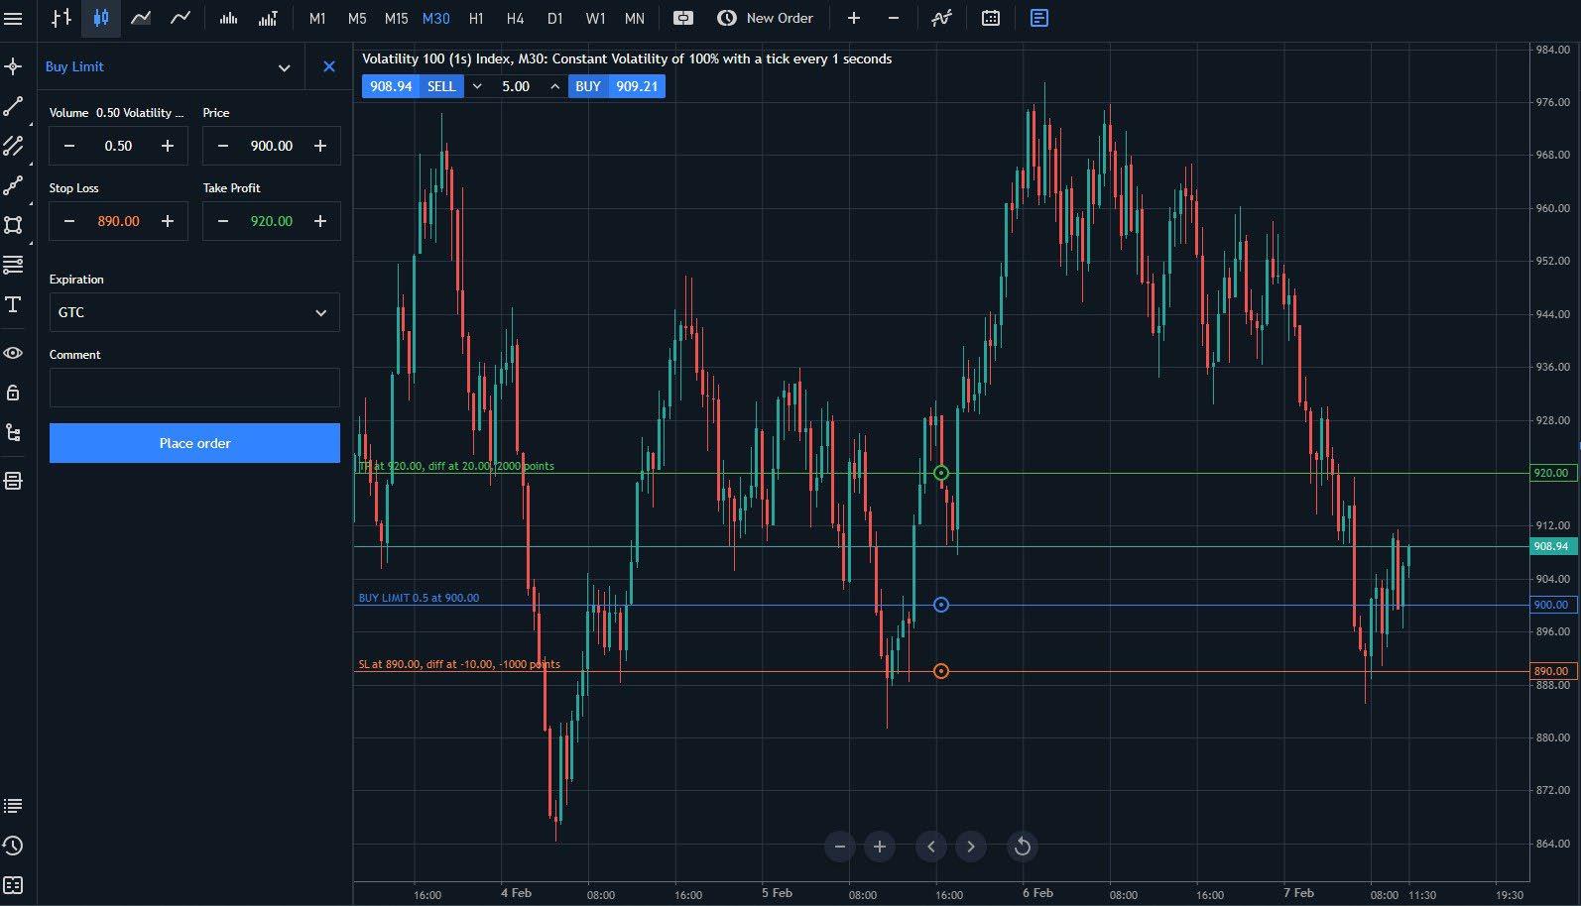Select the text annotation tool
1581x906 pixels.
[13, 304]
